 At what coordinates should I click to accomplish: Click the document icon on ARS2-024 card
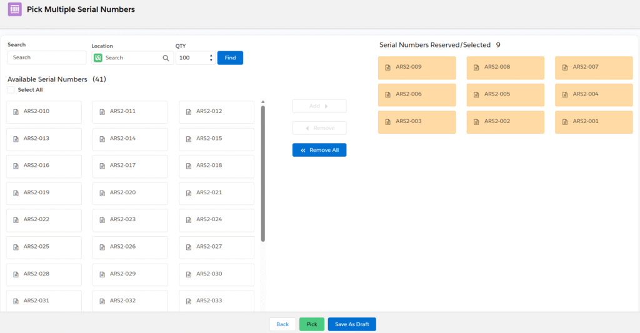pos(188,220)
